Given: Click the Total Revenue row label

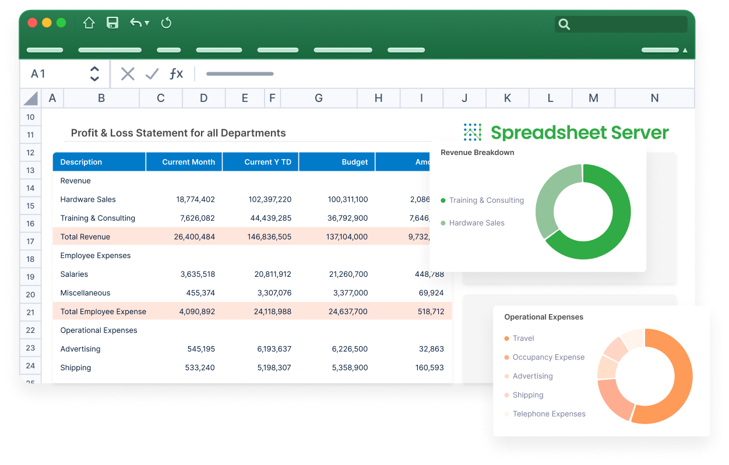Looking at the screenshot, I should [x=85, y=237].
